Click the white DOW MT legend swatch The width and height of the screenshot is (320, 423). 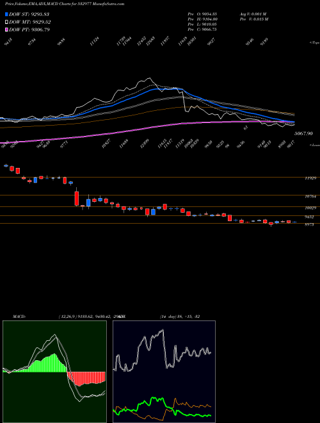click(7, 22)
